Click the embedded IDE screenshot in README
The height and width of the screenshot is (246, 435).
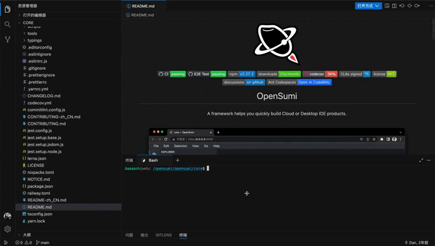point(277,141)
